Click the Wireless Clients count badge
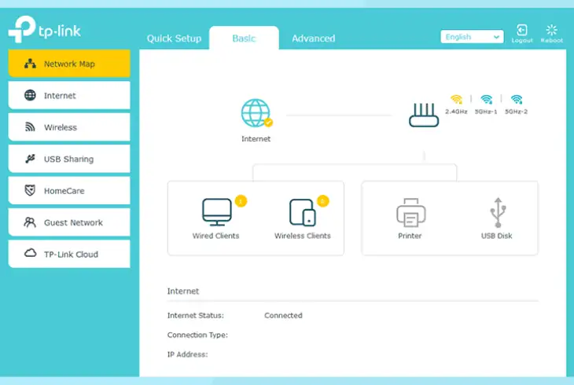 [x=323, y=201]
